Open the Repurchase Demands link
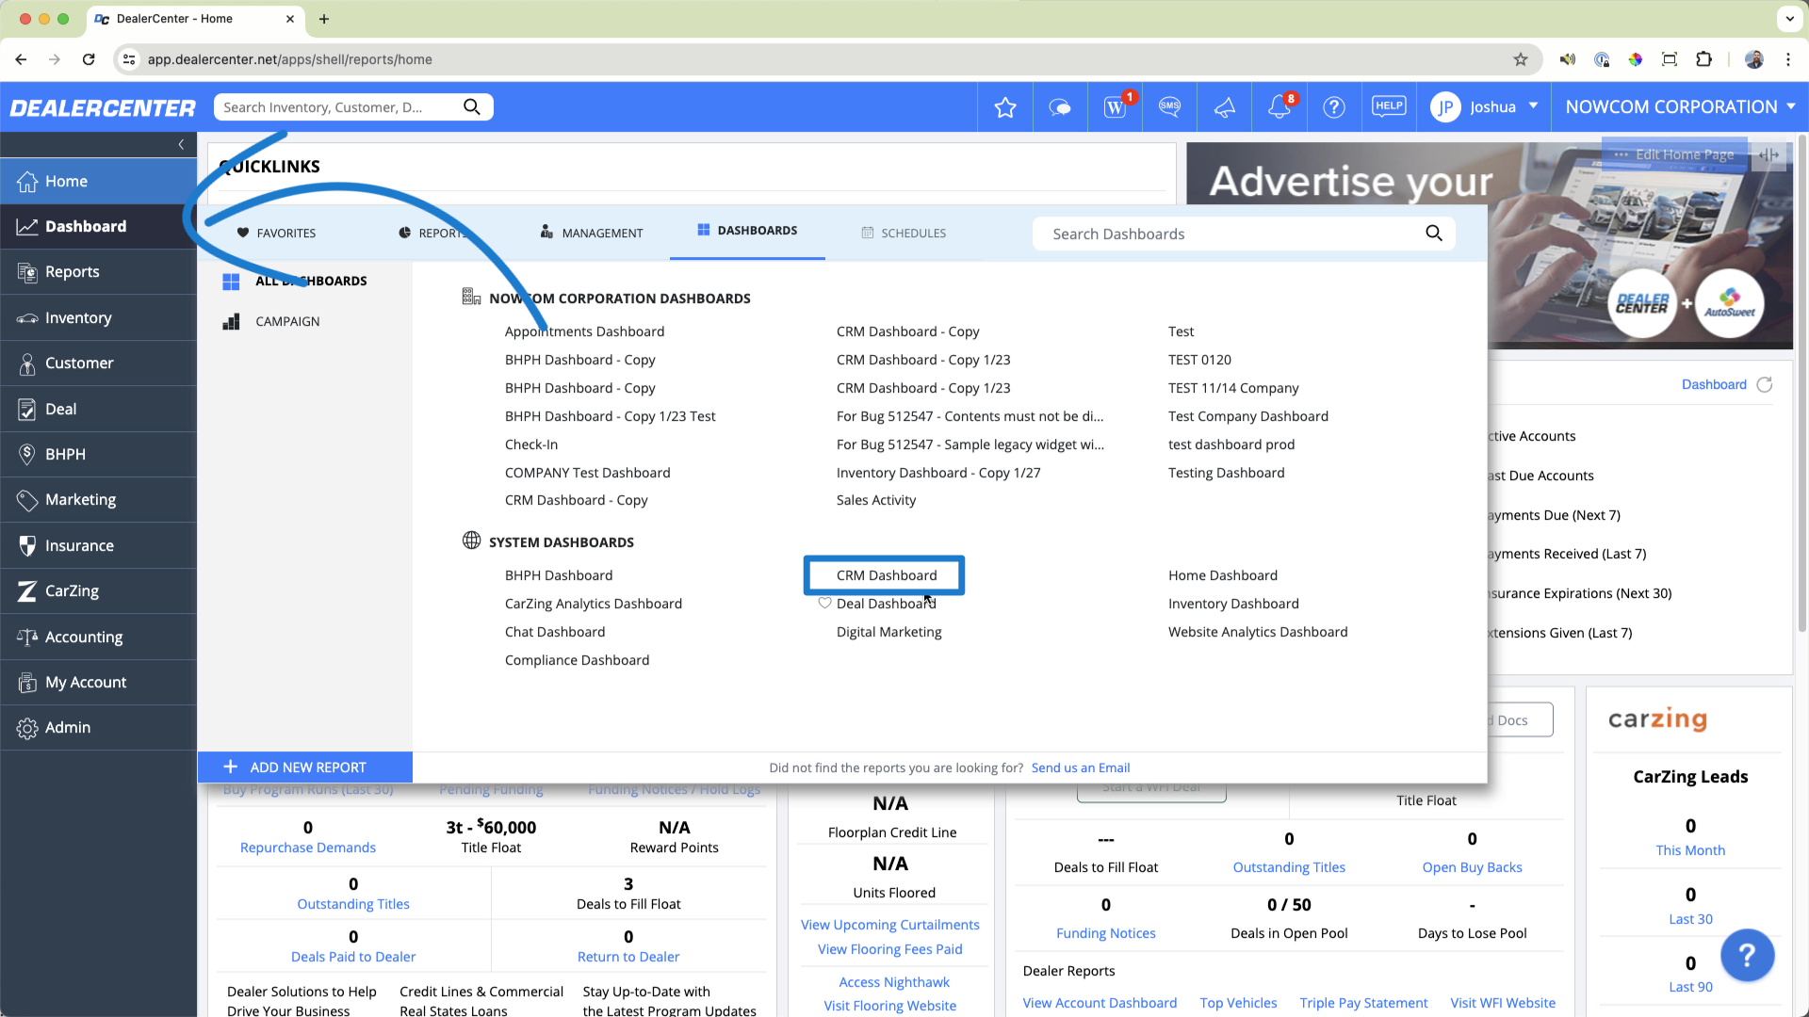This screenshot has width=1809, height=1017. (x=307, y=847)
